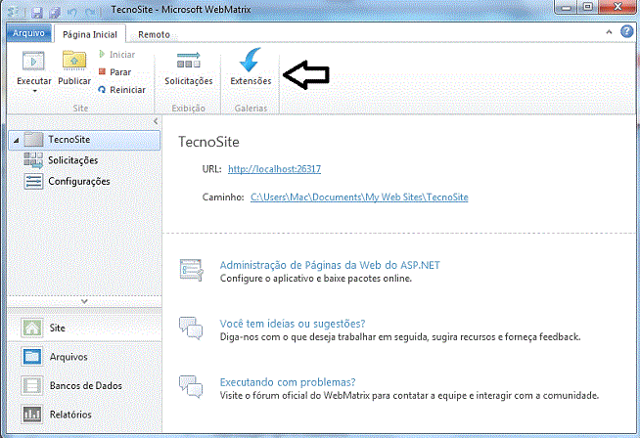Viewport: 640px width, 438px height.
Task: Select TecnoSite in the tree
Action: click(x=84, y=140)
